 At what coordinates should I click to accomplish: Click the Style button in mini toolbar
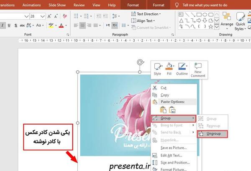[157, 69]
